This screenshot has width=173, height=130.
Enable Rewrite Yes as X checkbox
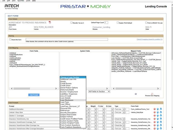coord(71,23)
